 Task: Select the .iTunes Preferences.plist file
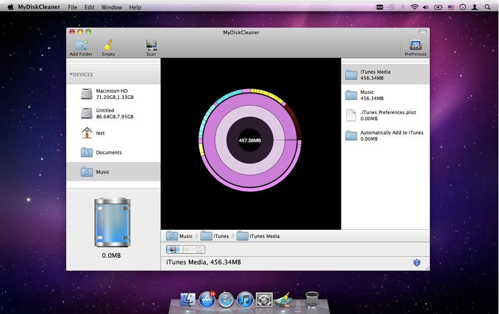385,115
